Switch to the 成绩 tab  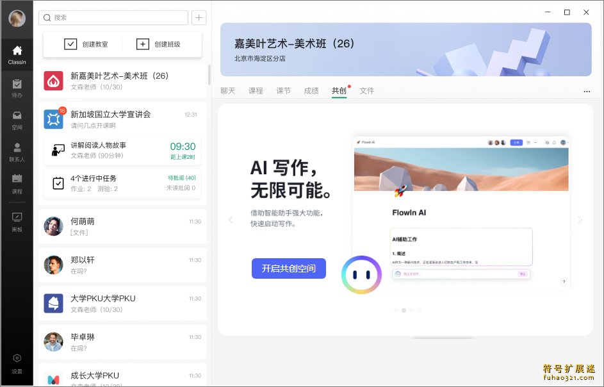(311, 90)
